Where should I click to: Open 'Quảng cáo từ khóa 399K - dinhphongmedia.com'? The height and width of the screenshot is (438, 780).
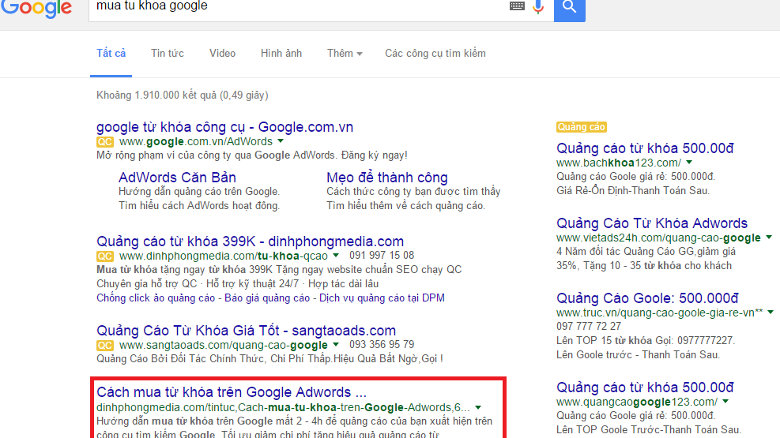[251, 241]
